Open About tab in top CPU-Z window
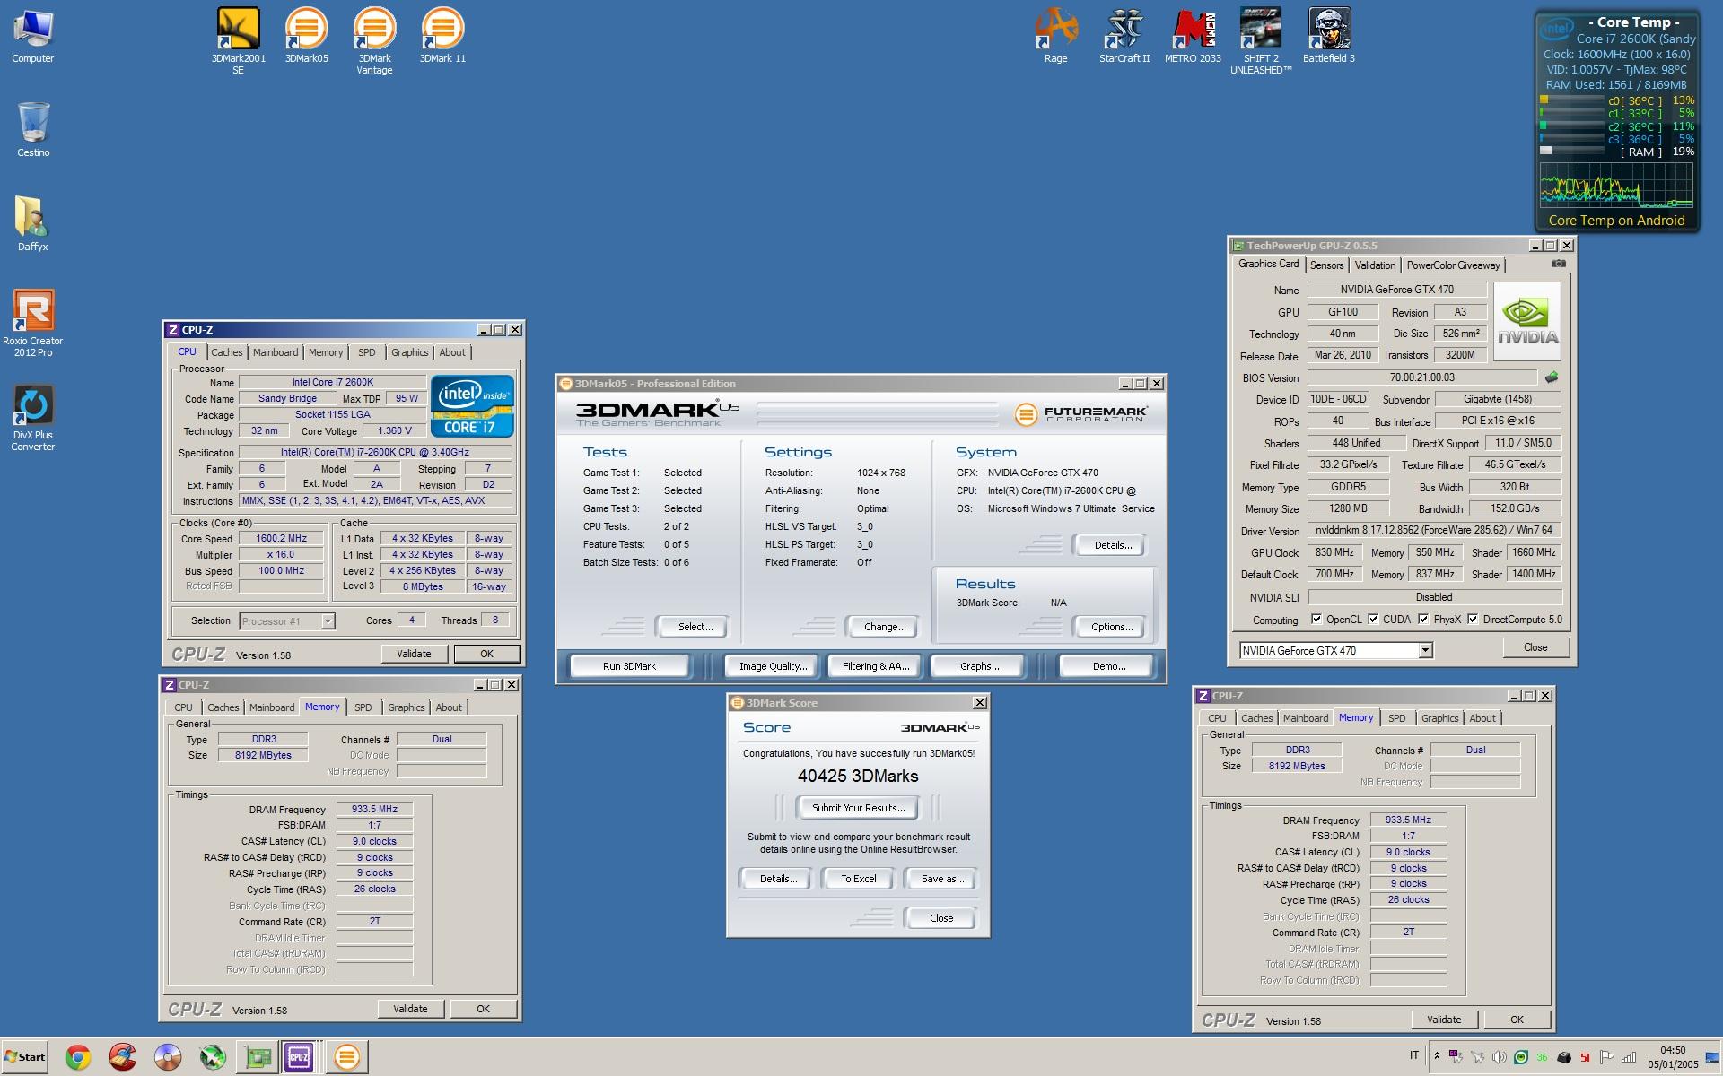 452,352
